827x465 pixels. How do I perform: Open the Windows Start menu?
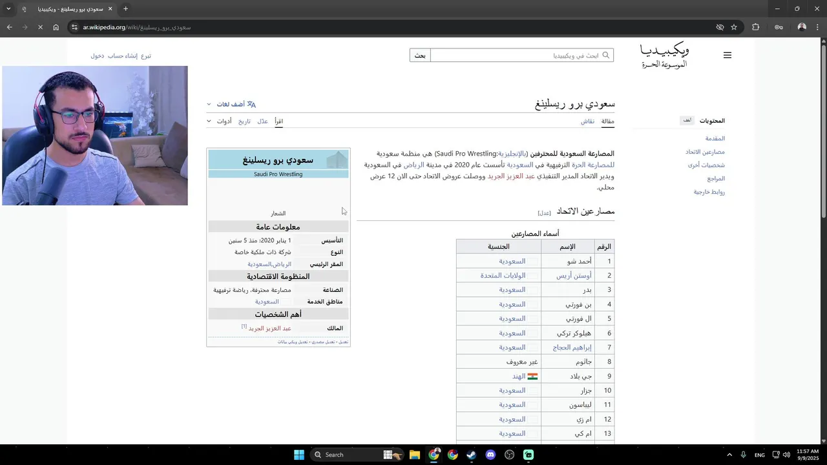(x=299, y=455)
